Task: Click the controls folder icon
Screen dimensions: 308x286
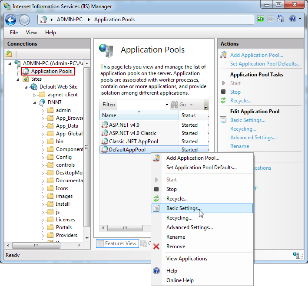Action: point(50,165)
